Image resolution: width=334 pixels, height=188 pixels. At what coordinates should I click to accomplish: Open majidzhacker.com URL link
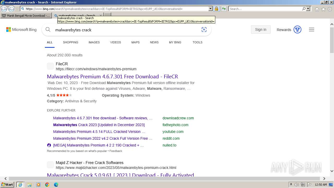click(116, 168)
